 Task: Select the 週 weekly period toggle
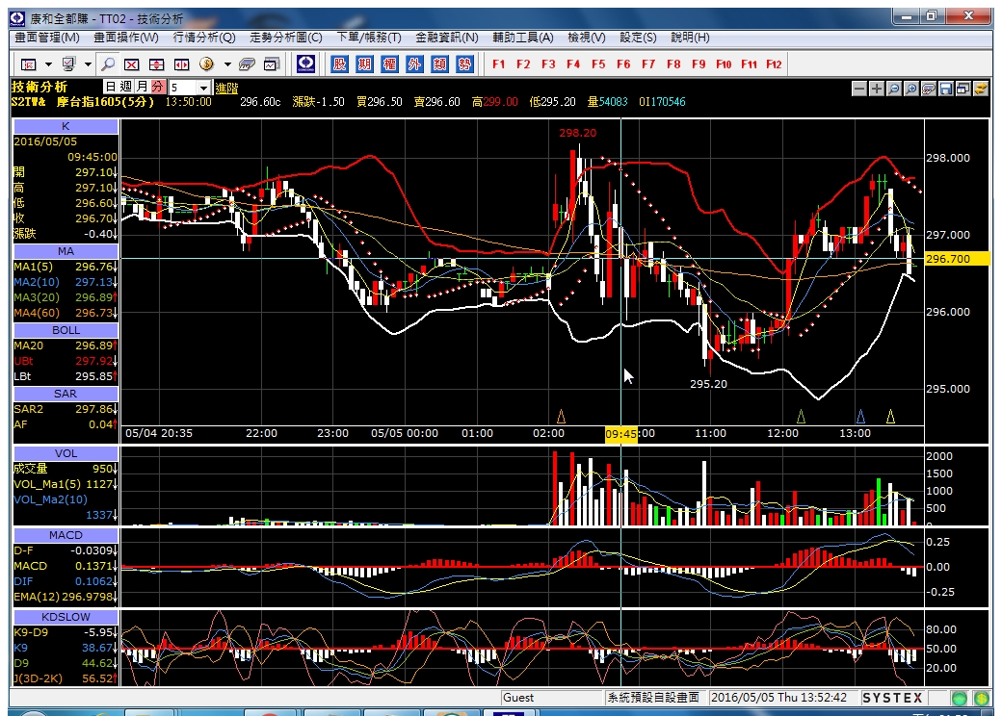coord(126,87)
